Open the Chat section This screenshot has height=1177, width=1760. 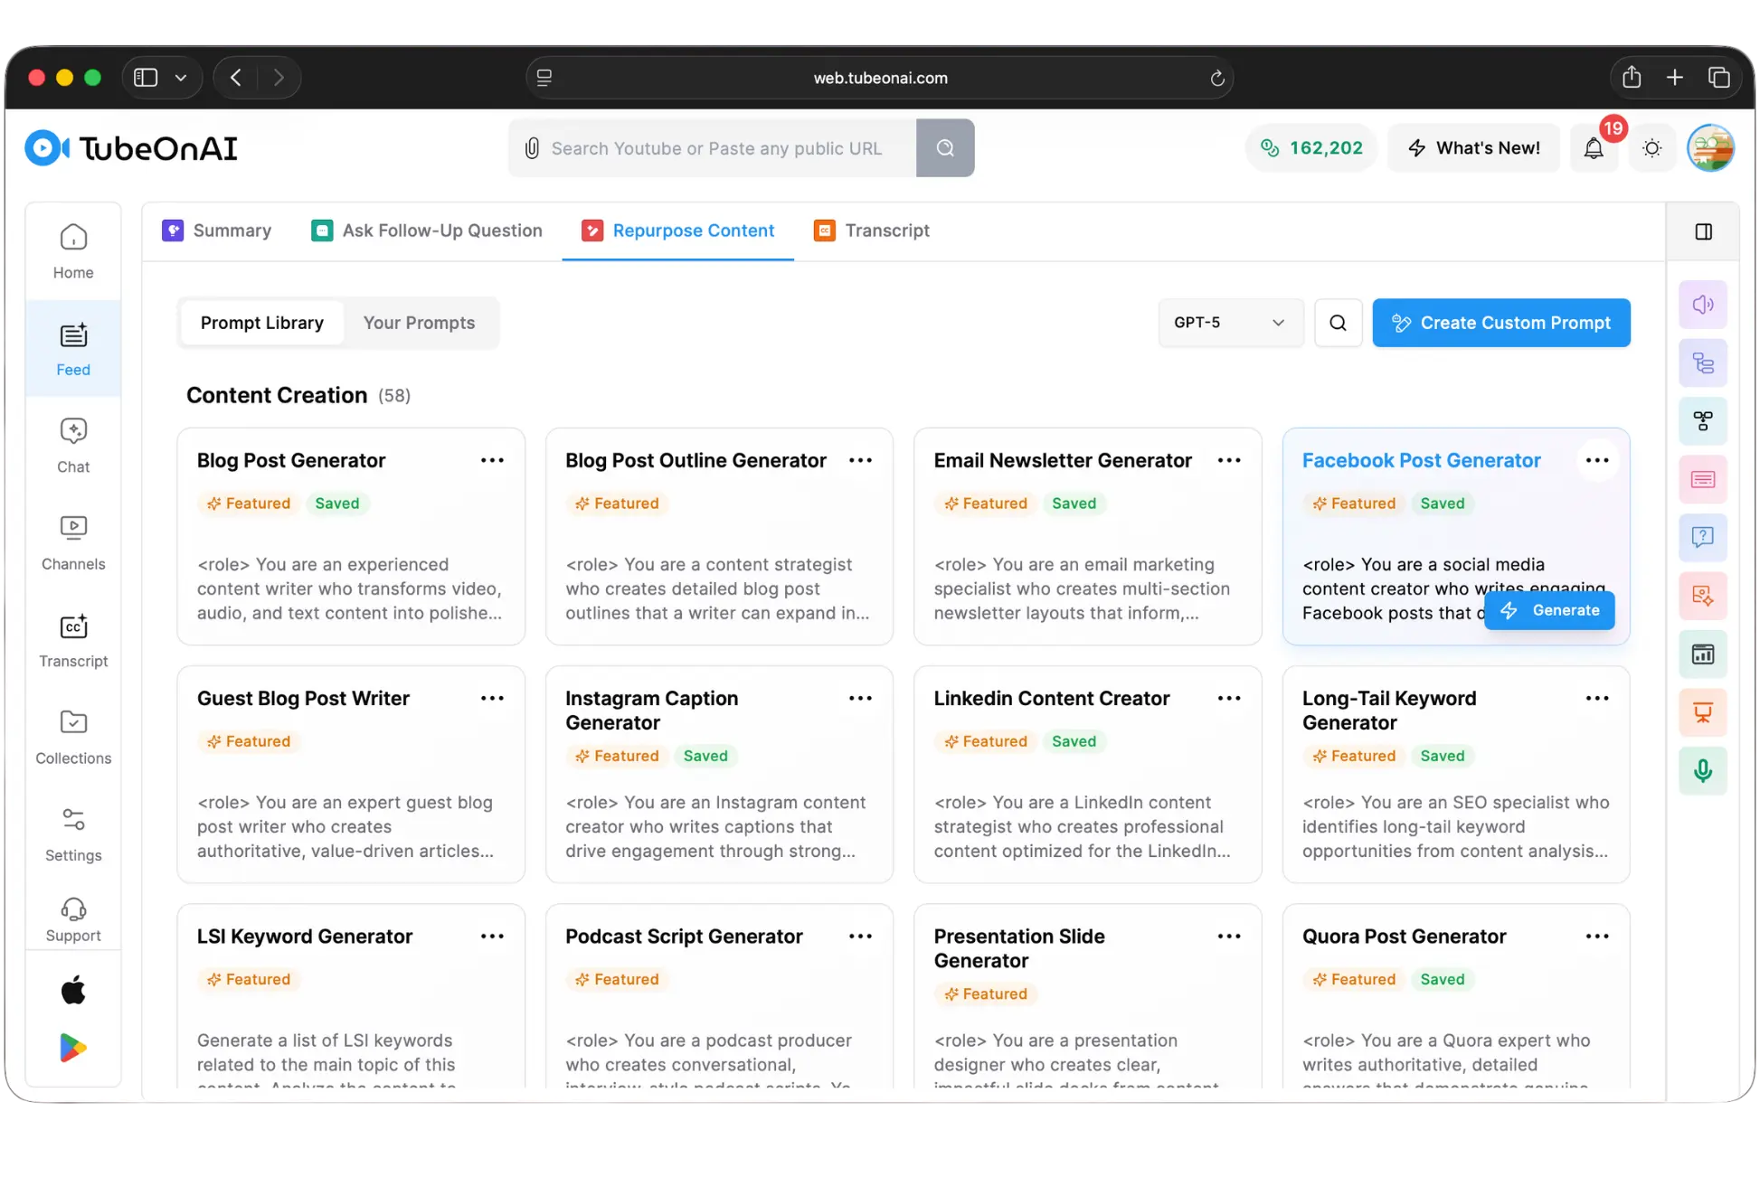click(x=73, y=446)
